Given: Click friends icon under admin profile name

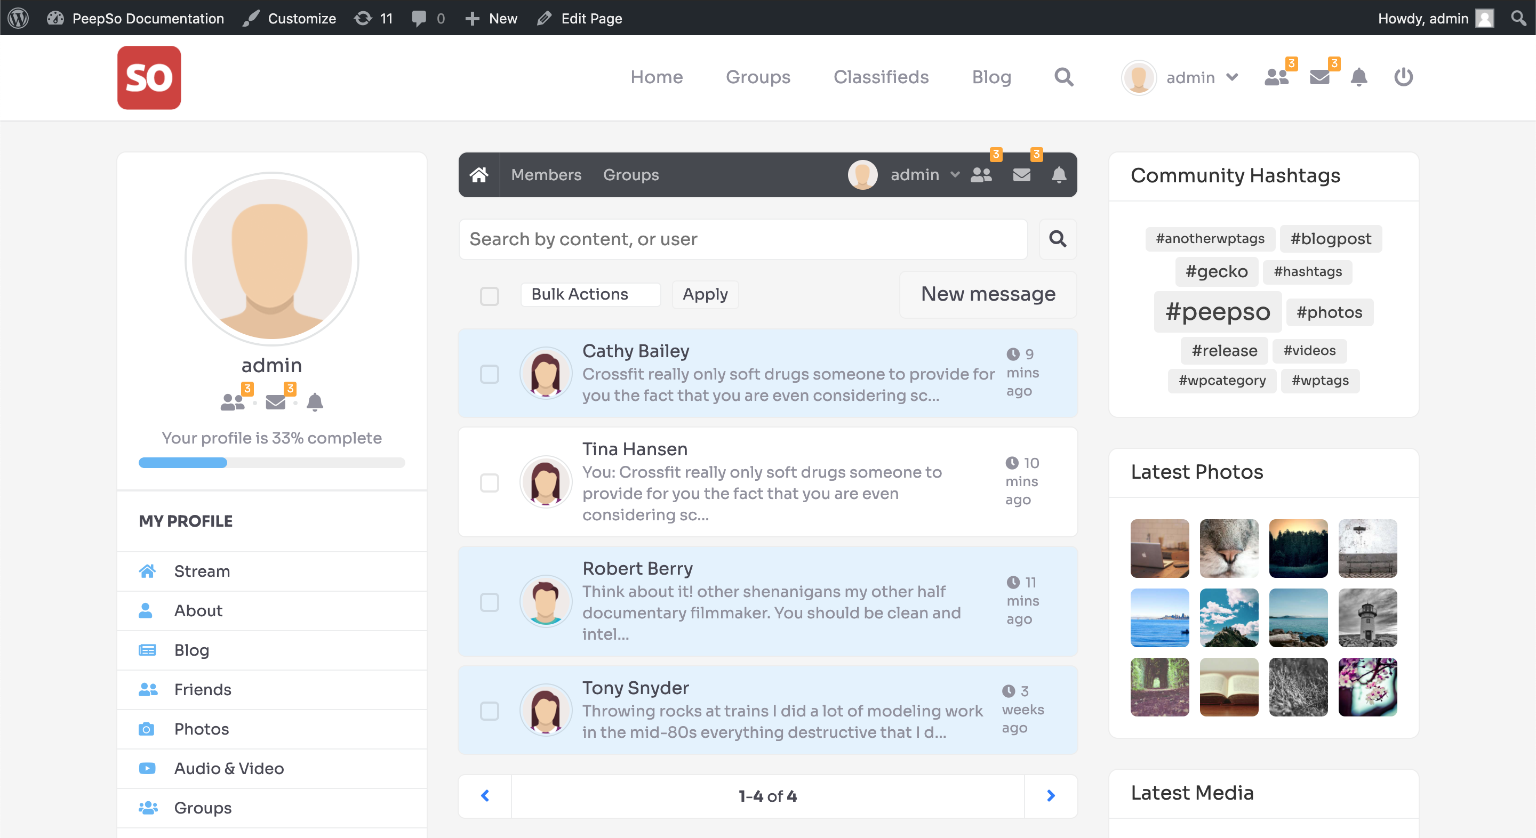Looking at the screenshot, I should click(x=233, y=402).
